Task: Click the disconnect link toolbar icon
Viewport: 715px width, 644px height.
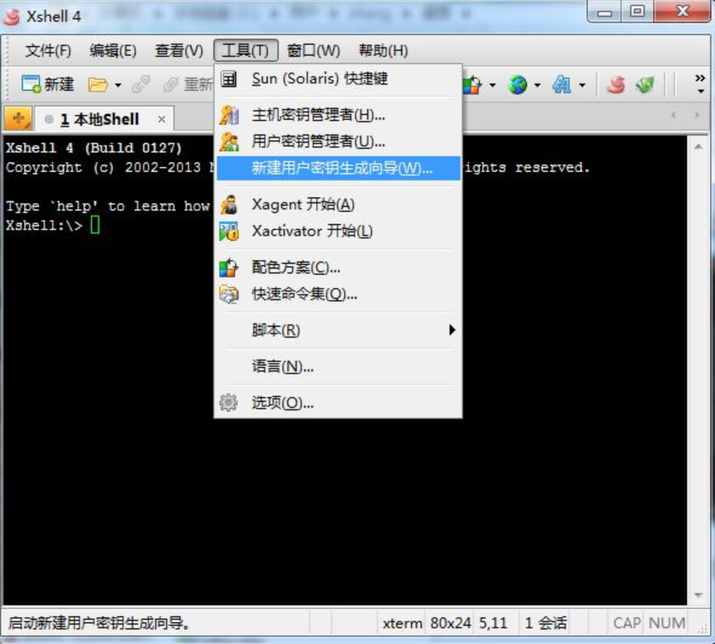Action: [x=141, y=85]
